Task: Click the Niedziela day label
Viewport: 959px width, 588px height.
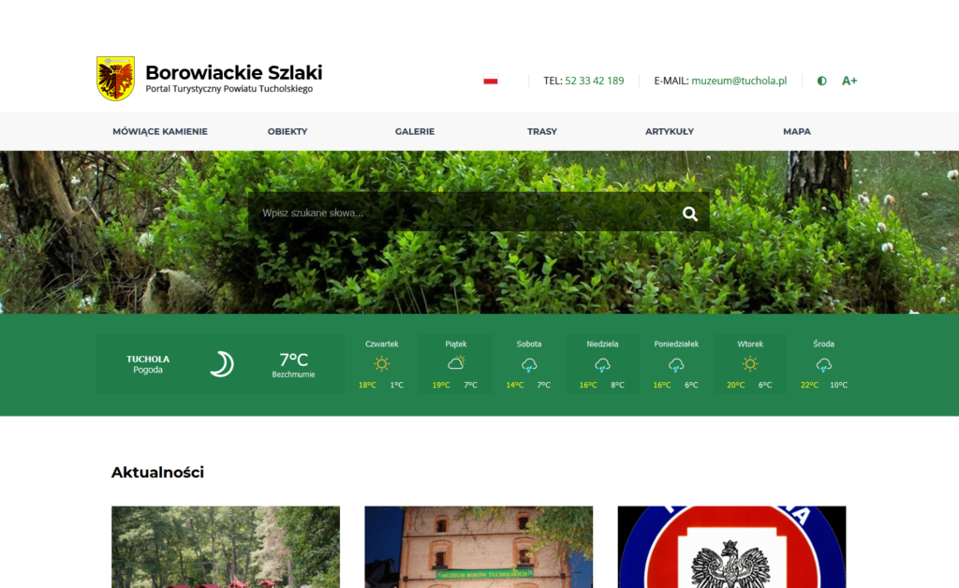Action: (x=602, y=345)
